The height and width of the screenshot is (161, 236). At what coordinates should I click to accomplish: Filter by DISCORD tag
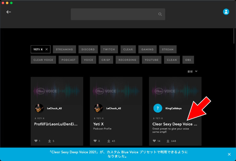[88, 49]
